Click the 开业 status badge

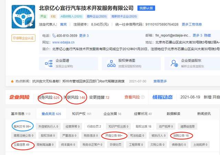(x=43, y=17)
